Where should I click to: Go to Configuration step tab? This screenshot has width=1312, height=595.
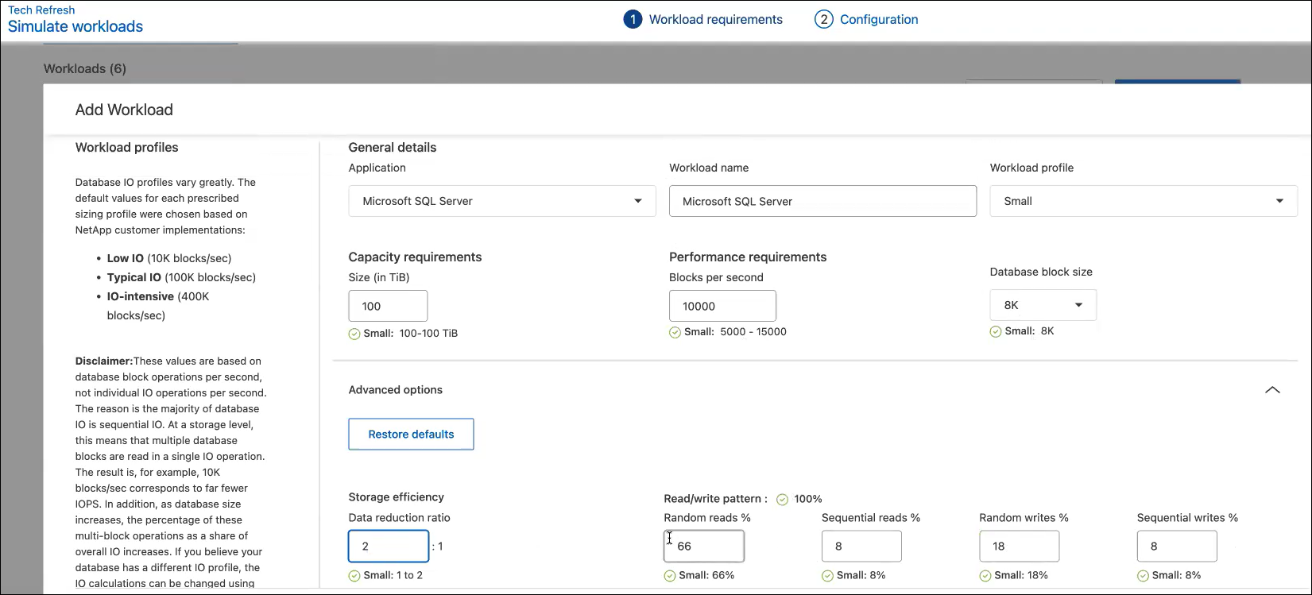pos(878,20)
